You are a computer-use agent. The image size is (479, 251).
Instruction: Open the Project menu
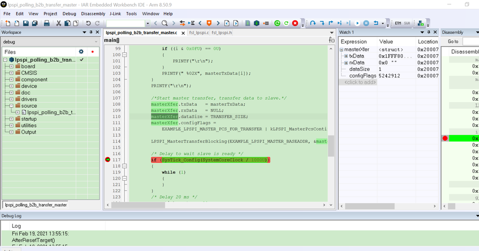point(50,14)
